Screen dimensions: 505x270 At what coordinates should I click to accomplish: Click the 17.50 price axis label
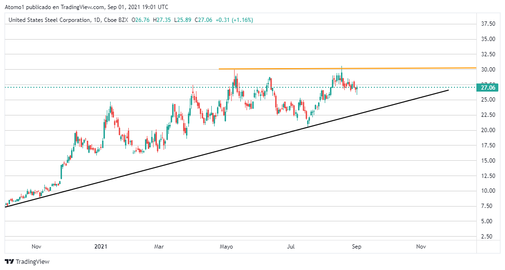[x=488, y=145]
